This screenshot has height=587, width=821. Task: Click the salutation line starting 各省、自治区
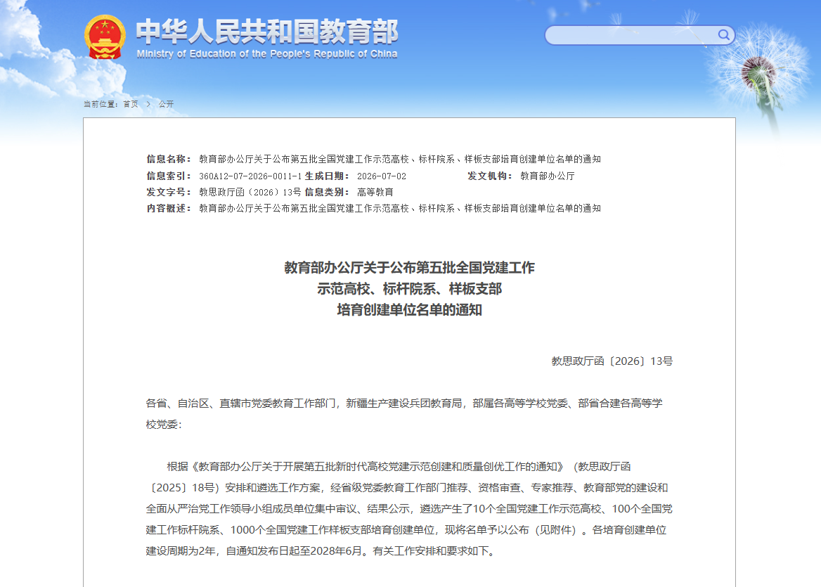(404, 404)
